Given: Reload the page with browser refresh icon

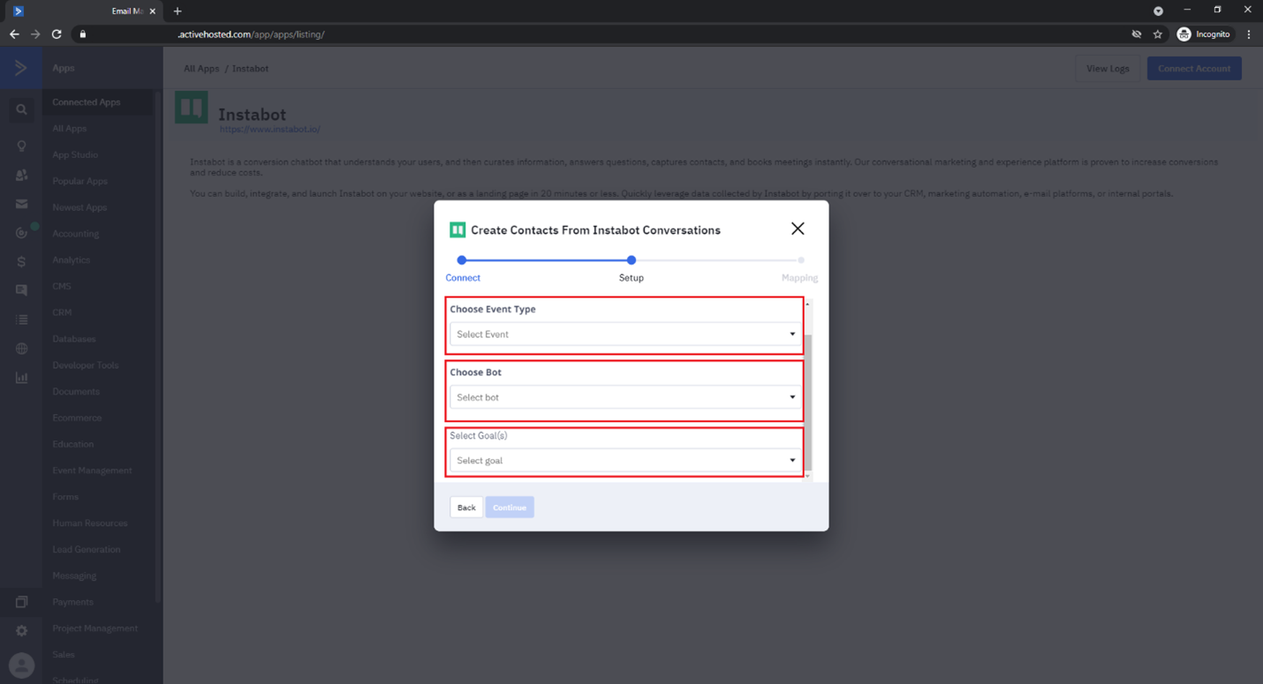Looking at the screenshot, I should tap(57, 34).
